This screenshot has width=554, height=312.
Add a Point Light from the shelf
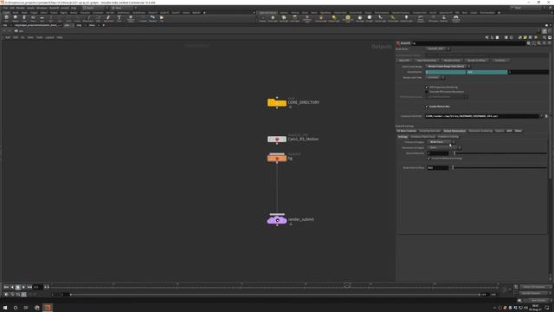tap(273, 18)
